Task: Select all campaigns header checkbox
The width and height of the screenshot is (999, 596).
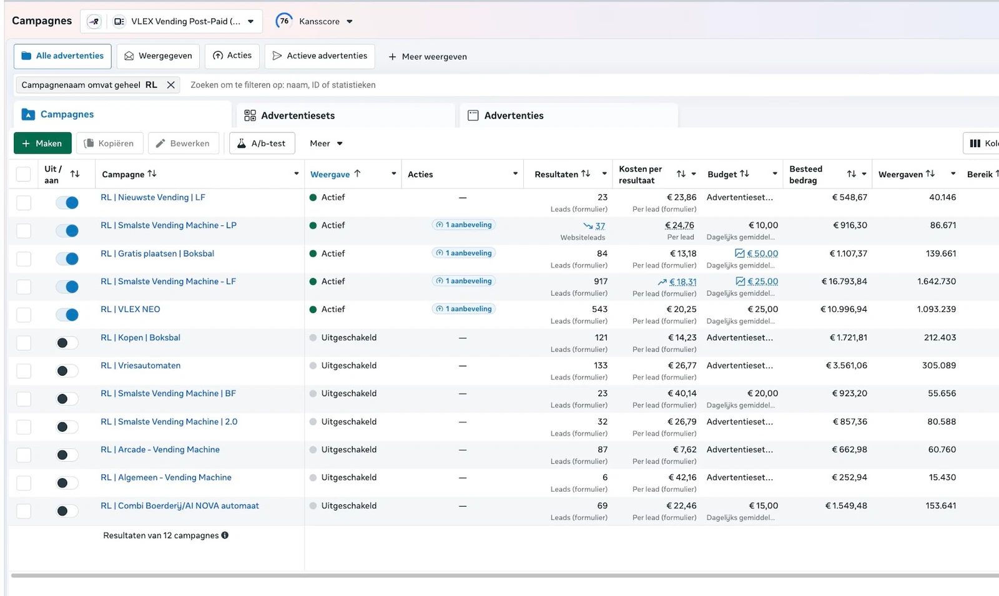Action: [24, 174]
